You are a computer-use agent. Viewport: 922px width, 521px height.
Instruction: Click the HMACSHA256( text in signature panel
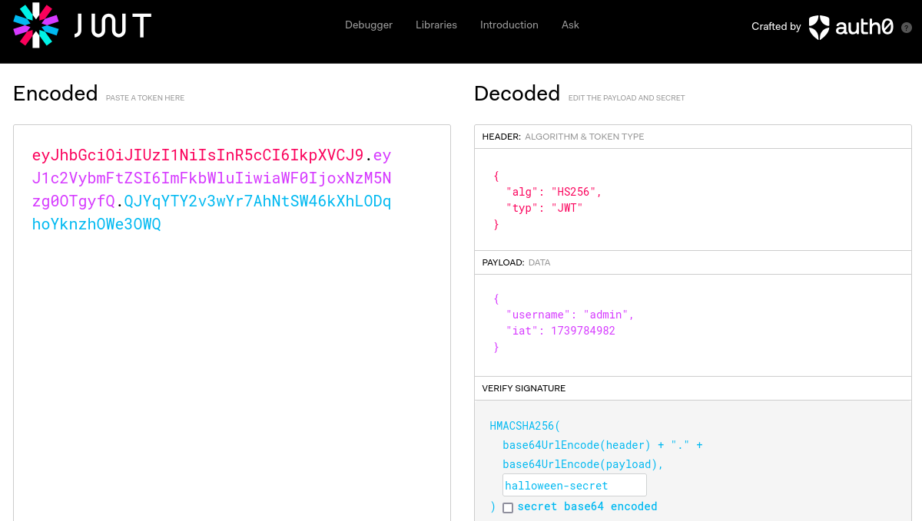click(x=526, y=425)
